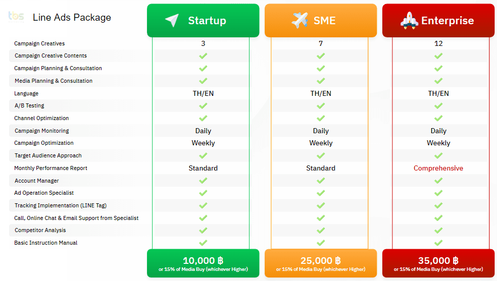Select the Enterprise package header
This screenshot has width=497, height=281.
(x=438, y=21)
